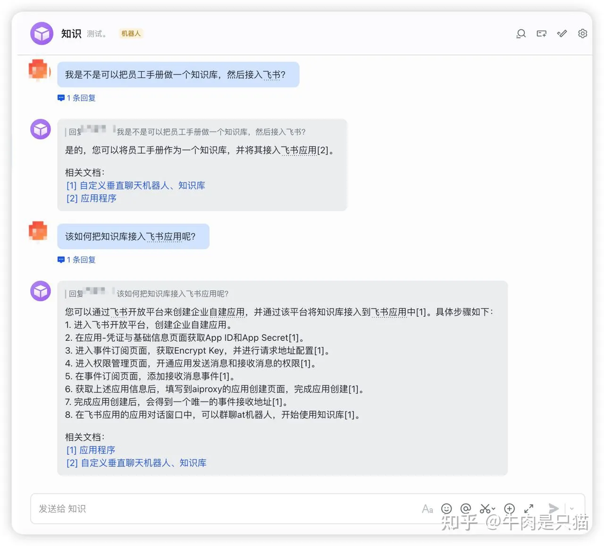Click the 测试。 description in header
The width and height of the screenshot is (604, 546).
pyautogui.click(x=97, y=34)
